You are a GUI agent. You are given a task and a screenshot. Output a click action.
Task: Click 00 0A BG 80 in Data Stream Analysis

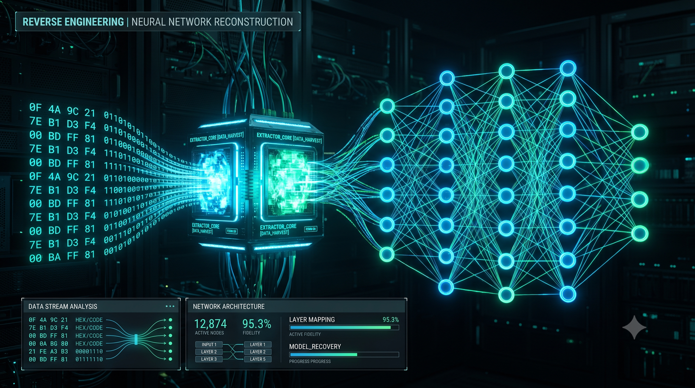click(x=48, y=344)
